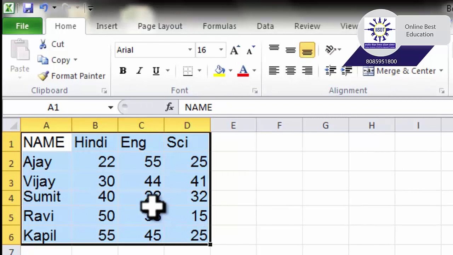Viewport: 453px width, 255px height.
Task: Open the Font group dialog launcher
Action: [x=255, y=91]
